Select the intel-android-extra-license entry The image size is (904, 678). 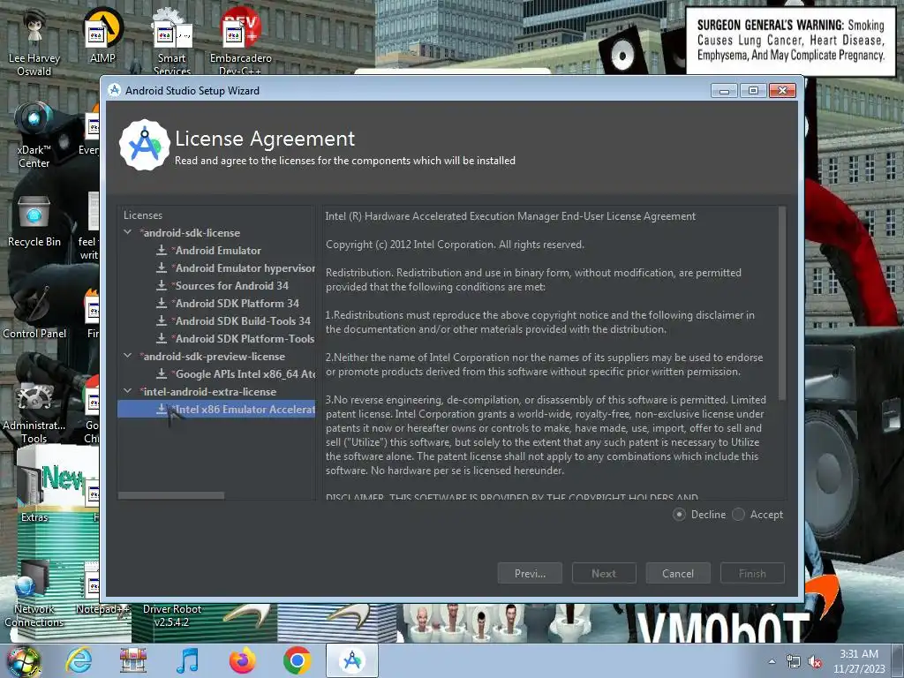(x=208, y=391)
